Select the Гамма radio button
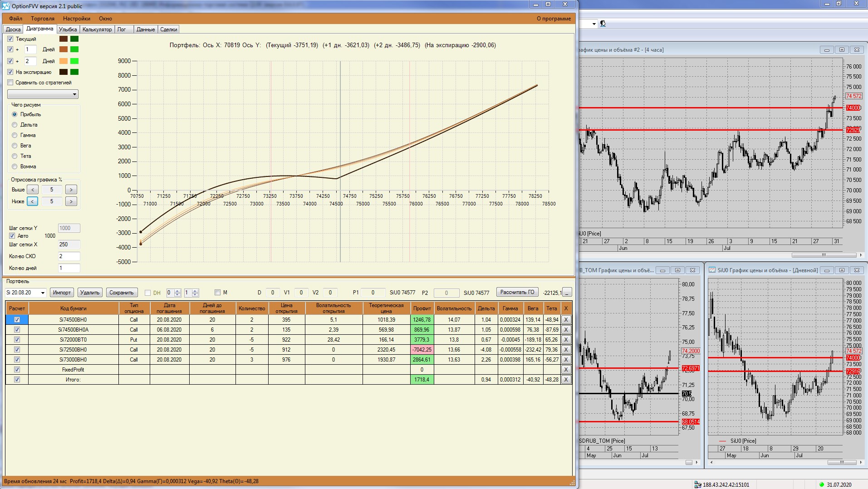 pyautogui.click(x=15, y=135)
